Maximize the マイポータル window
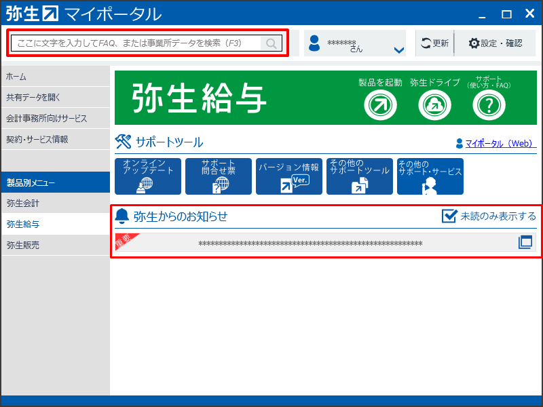This screenshot has width=543, height=407. 506,14
